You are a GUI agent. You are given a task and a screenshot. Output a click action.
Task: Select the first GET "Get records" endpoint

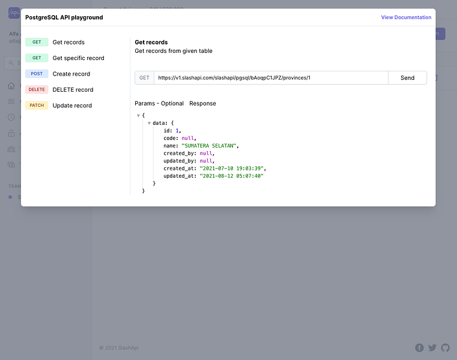[68, 43]
